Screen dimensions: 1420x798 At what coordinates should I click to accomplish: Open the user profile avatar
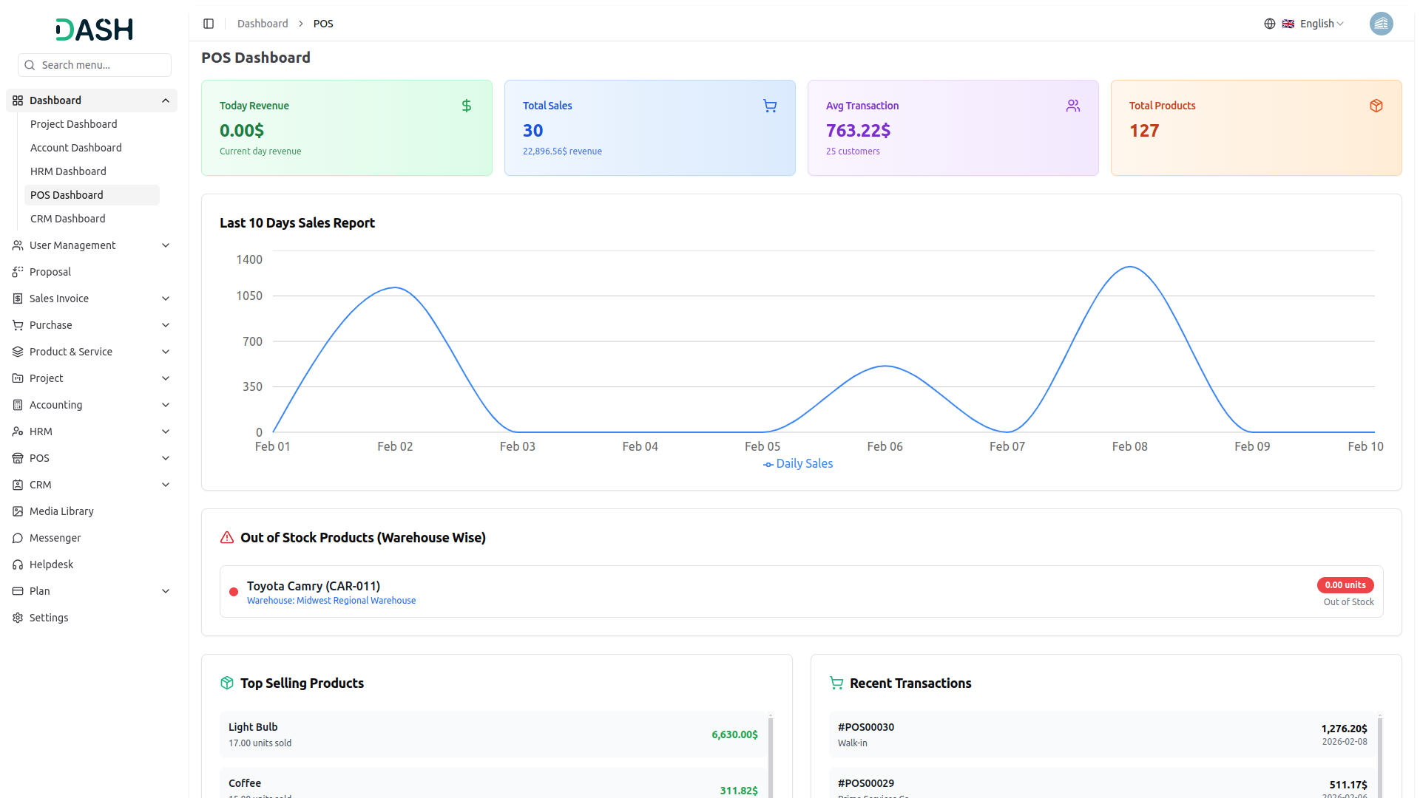click(1381, 24)
